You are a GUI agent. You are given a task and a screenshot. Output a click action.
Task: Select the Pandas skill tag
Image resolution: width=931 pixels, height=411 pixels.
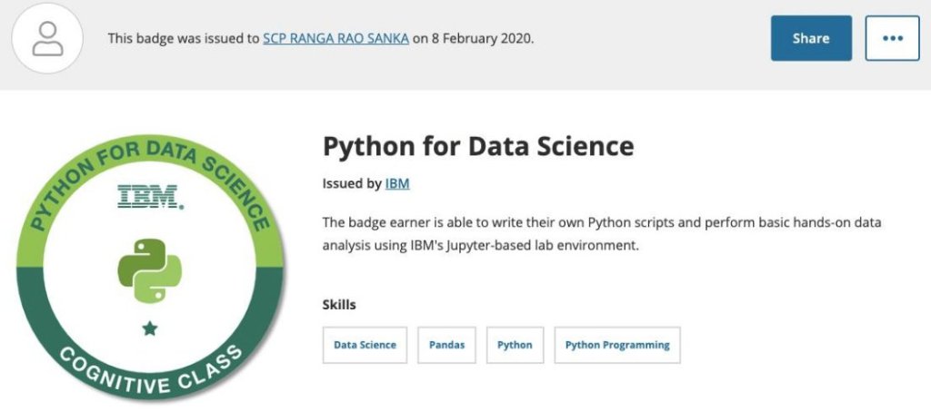click(446, 345)
